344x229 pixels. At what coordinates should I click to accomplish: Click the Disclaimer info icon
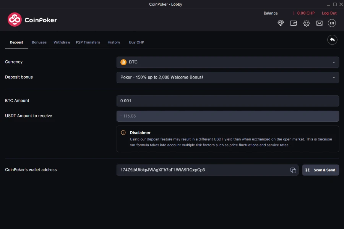pos(123,132)
